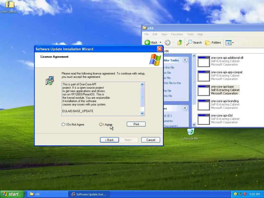
Task: Open the View menu in x86 window
Action: pyautogui.click(x=164, y=34)
